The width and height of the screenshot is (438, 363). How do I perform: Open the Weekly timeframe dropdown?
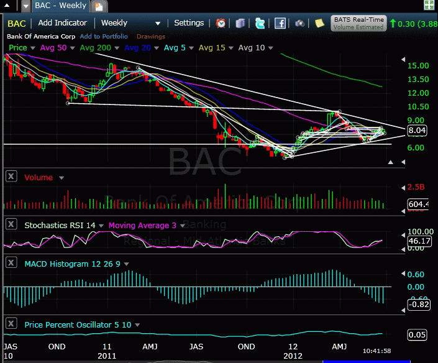(x=130, y=23)
